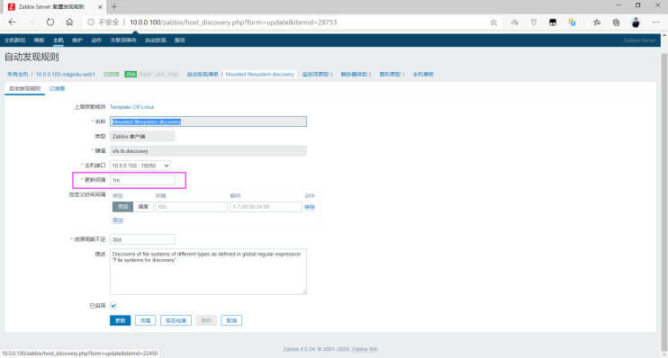Viewport: 668px width, 358px height.
Task: Click the 取消 cancel button
Action: [x=231, y=320]
